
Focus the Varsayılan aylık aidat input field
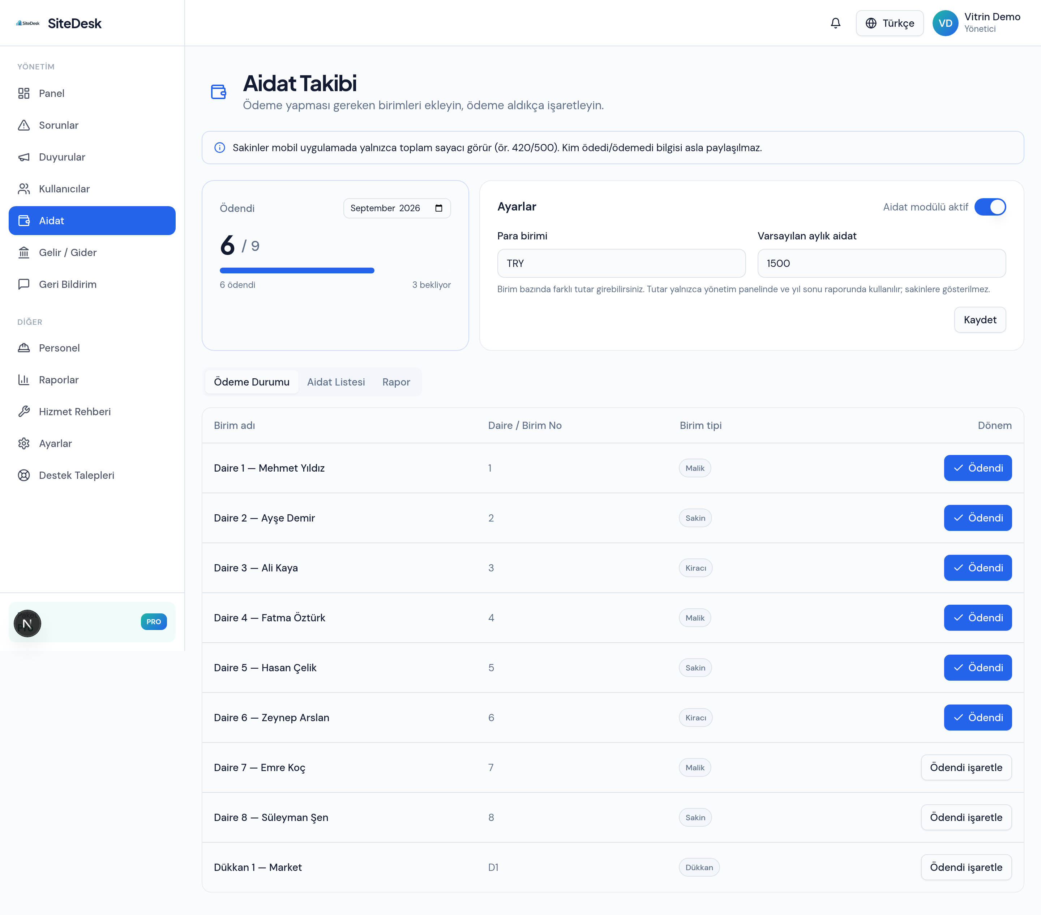[x=881, y=263]
